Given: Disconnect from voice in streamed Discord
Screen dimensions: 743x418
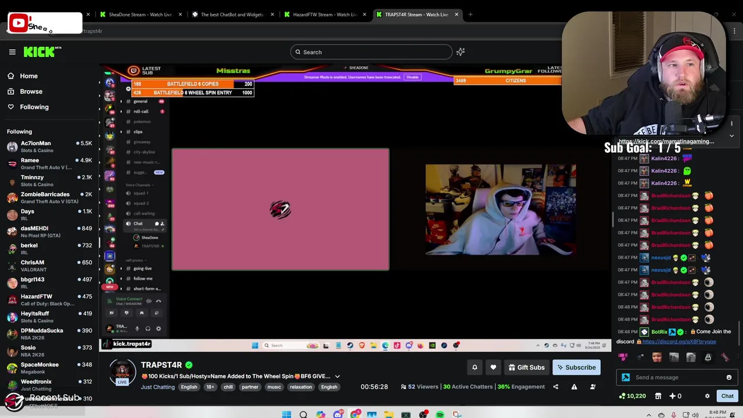Looking at the screenshot, I should (158, 301).
